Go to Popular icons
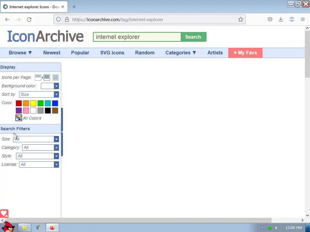Image resolution: width=310 pixels, height=232 pixels. [80, 53]
